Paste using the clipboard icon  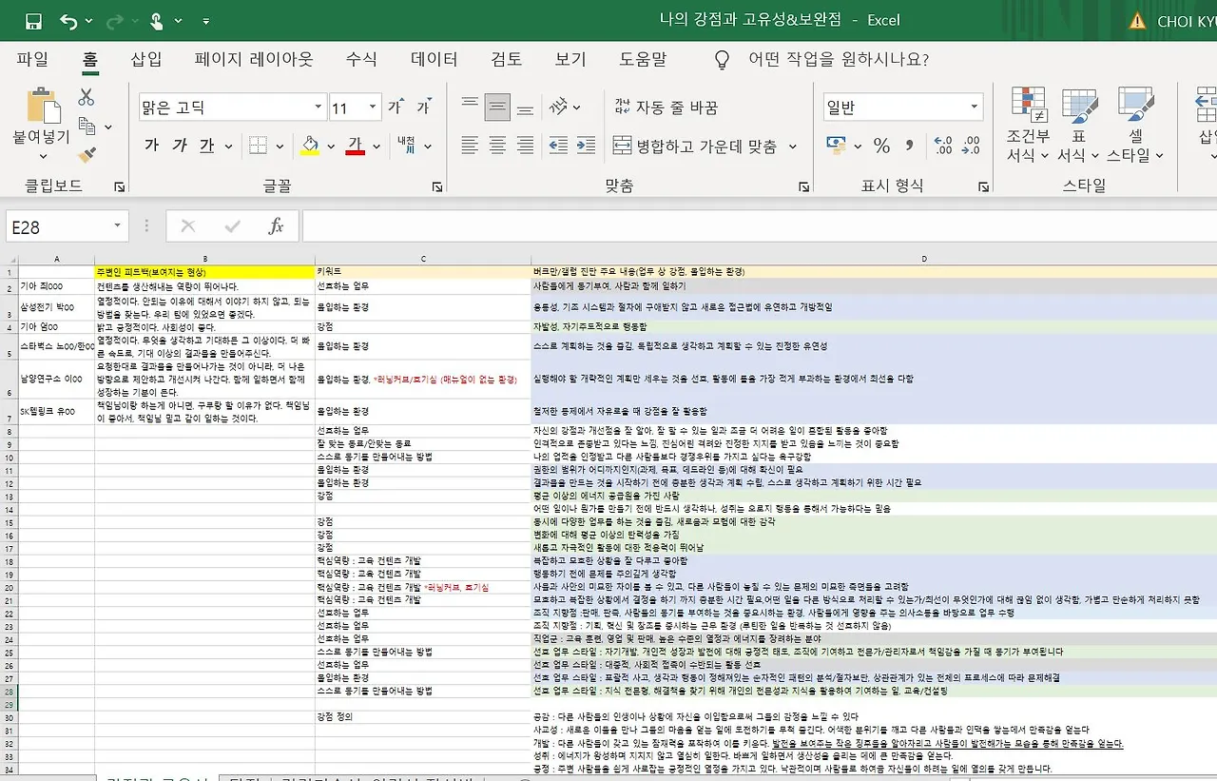pos(42,106)
